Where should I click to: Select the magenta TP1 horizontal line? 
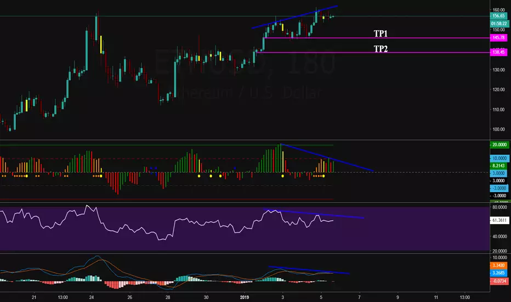tap(377, 38)
